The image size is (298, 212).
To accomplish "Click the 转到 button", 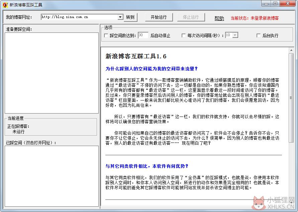I will [x=130, y=17].
